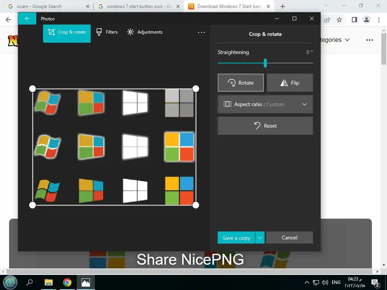Bookmark this page with star icon

coord(339,20)
